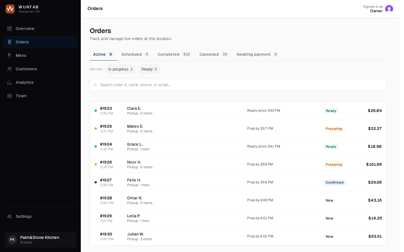Open order #1926 from Noor H.
The image size is (404, 252).
pyautogui.click(x=238, y=165)
